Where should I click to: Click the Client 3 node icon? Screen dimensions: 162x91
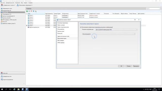(29, 19)
